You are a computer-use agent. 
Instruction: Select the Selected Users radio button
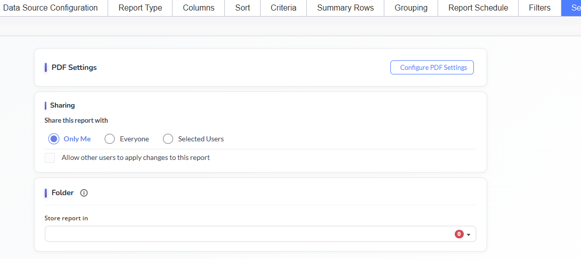(168, 139)
